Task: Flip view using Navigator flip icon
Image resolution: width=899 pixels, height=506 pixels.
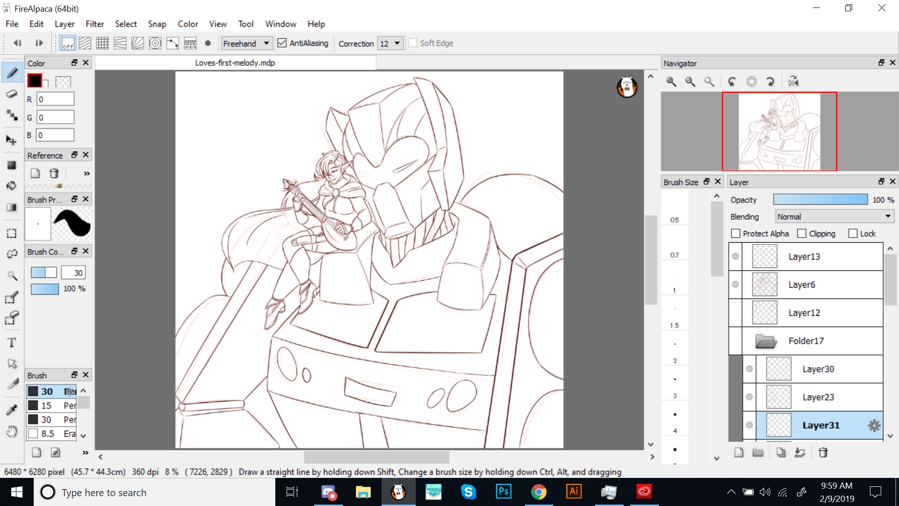Action: pos(793,82)
